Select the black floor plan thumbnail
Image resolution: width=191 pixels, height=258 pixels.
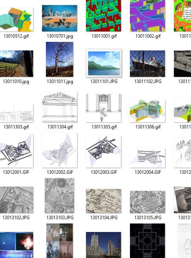pos(147,241)
